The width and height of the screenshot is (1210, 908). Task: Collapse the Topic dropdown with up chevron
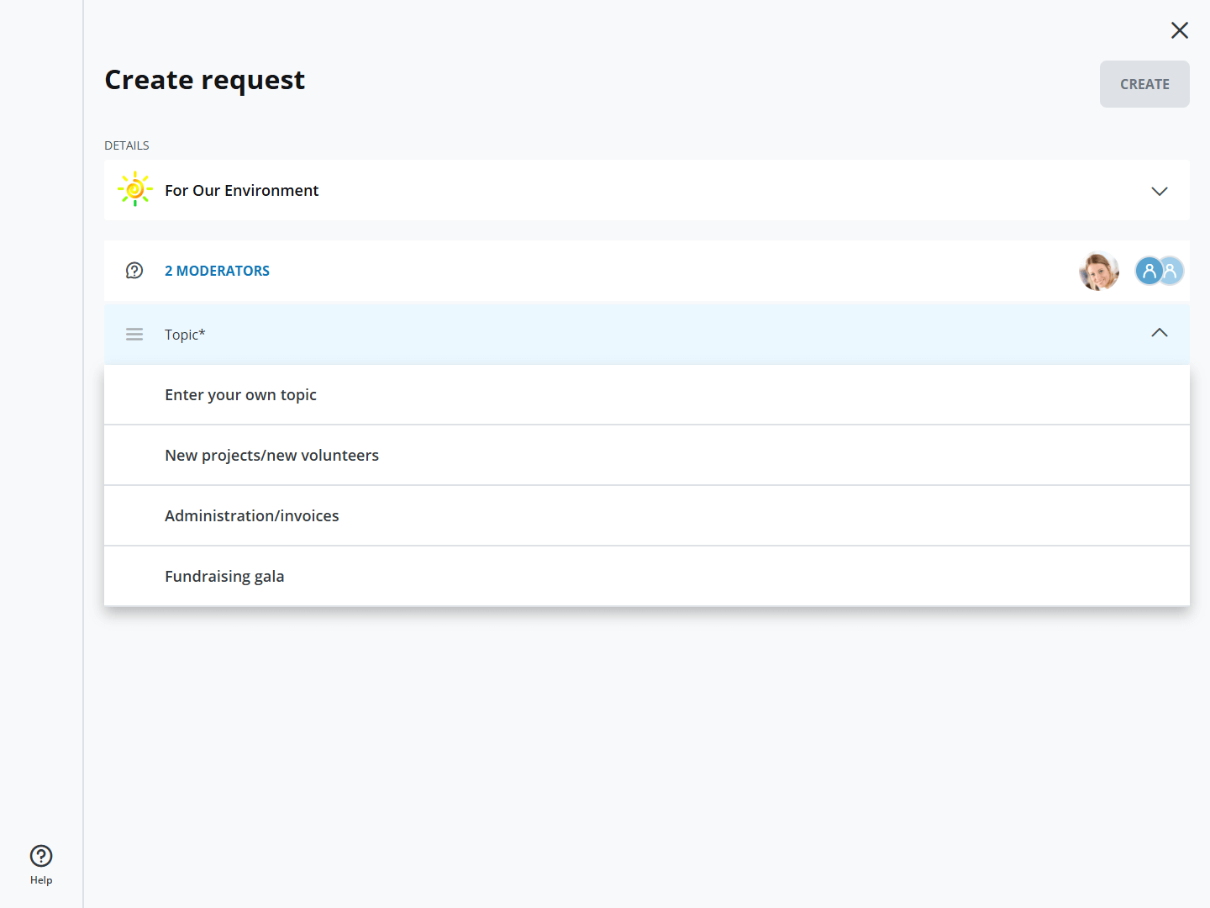pos(1159,333)
